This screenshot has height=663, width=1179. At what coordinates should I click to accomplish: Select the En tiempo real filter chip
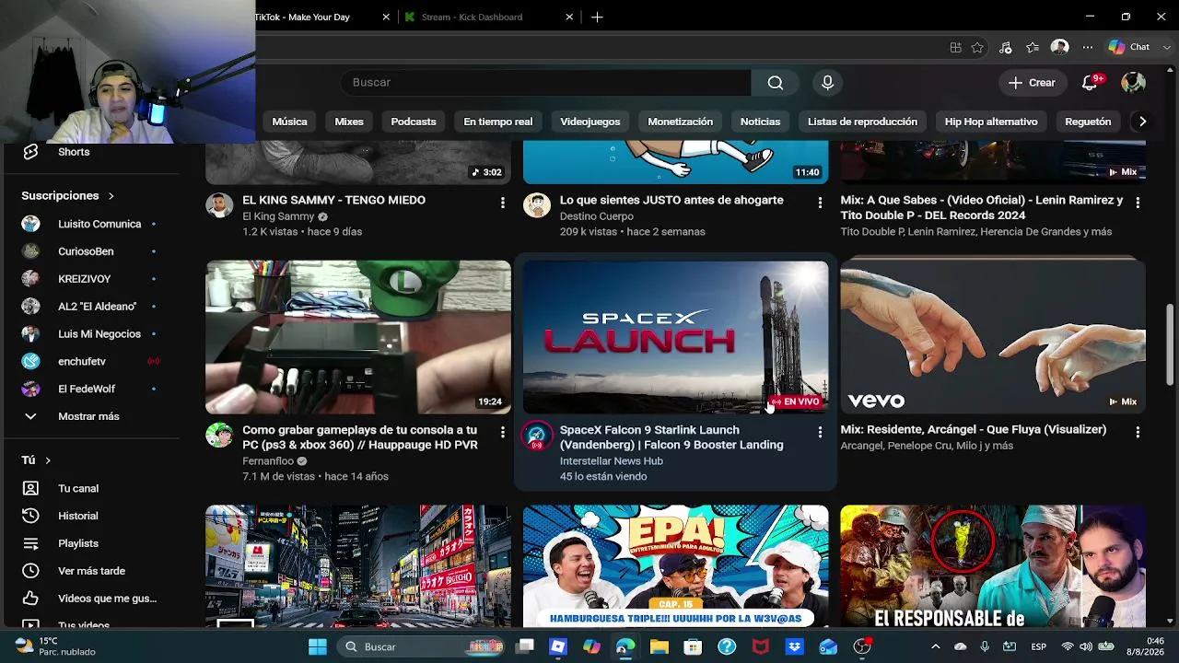497,122
